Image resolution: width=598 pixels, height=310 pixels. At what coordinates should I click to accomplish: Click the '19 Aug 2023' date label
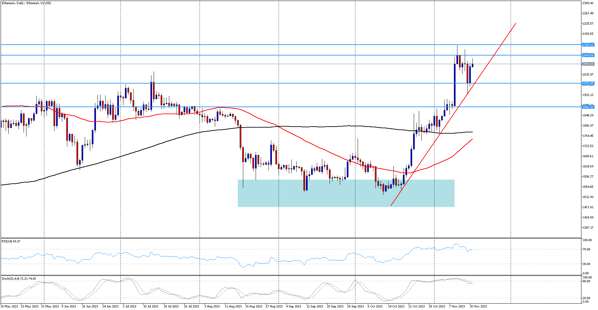click(254, 306)
